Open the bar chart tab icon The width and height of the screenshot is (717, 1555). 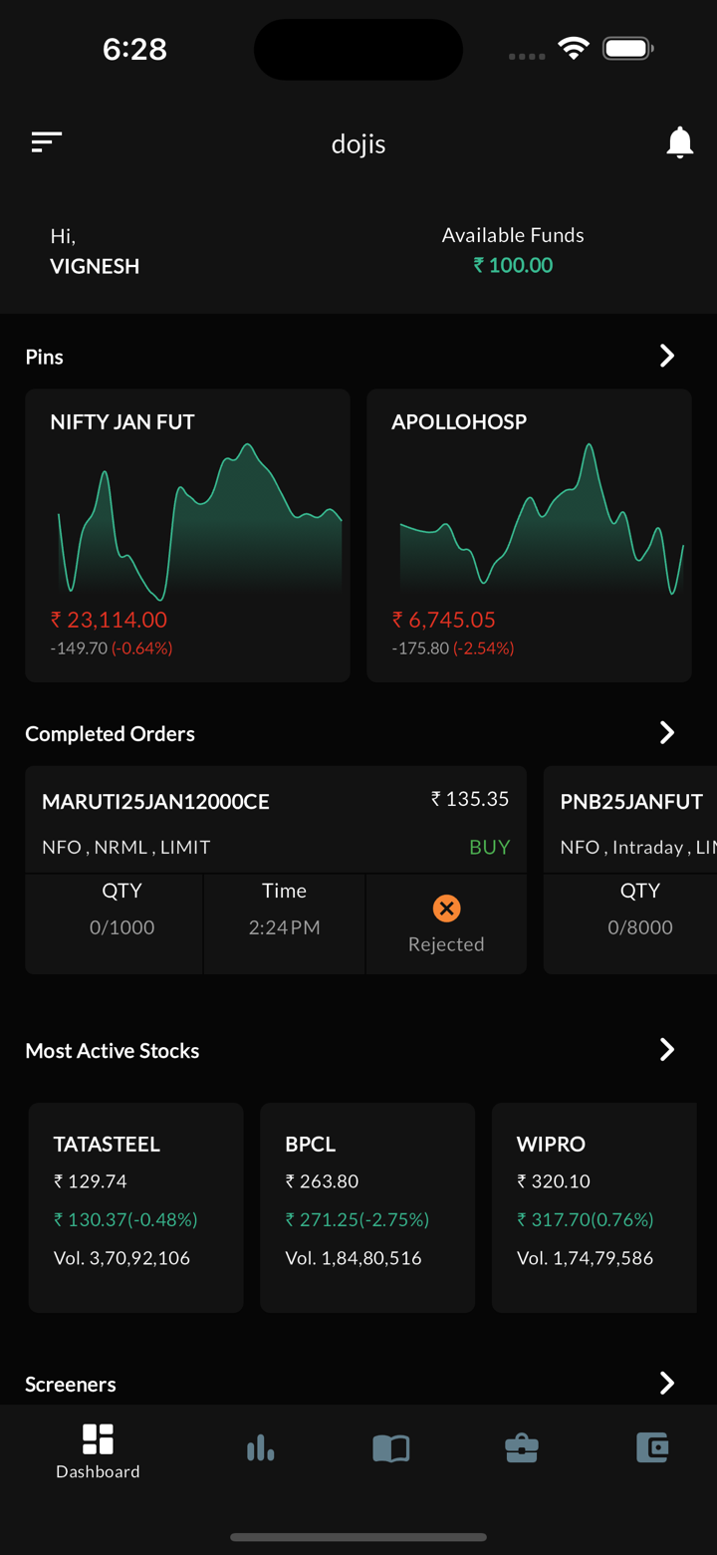coord(260,1447)
